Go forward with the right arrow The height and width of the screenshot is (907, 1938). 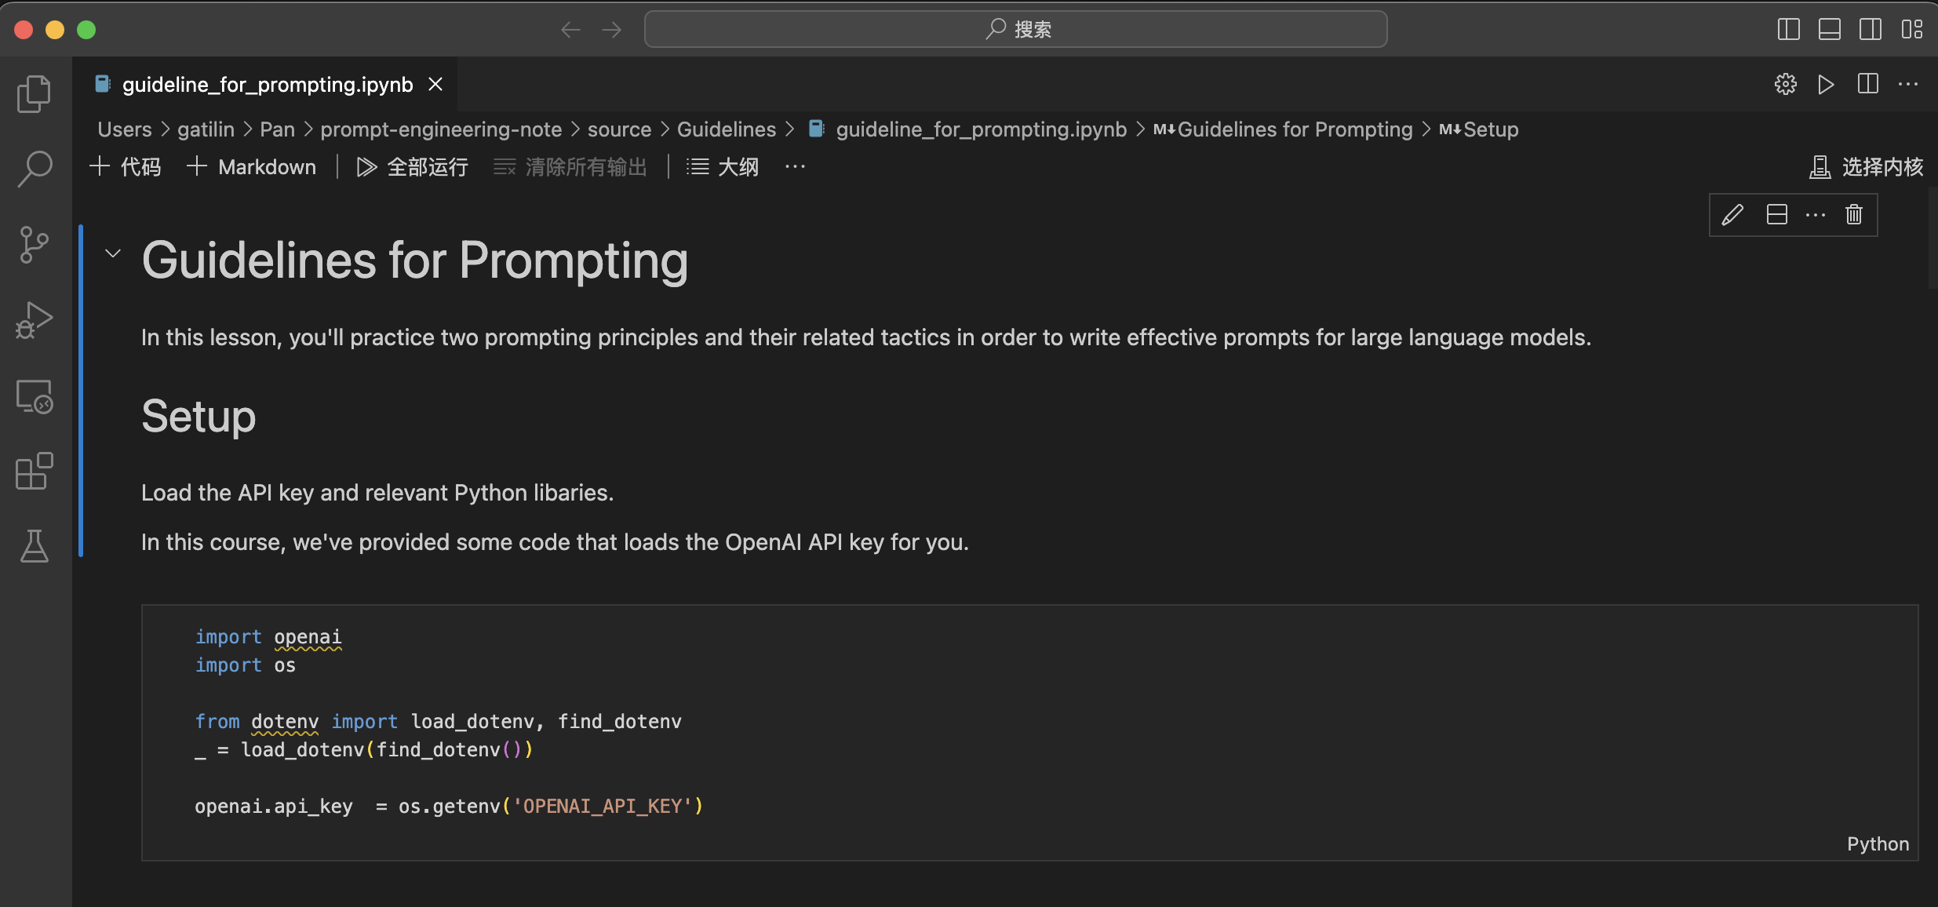coord(611,30)
